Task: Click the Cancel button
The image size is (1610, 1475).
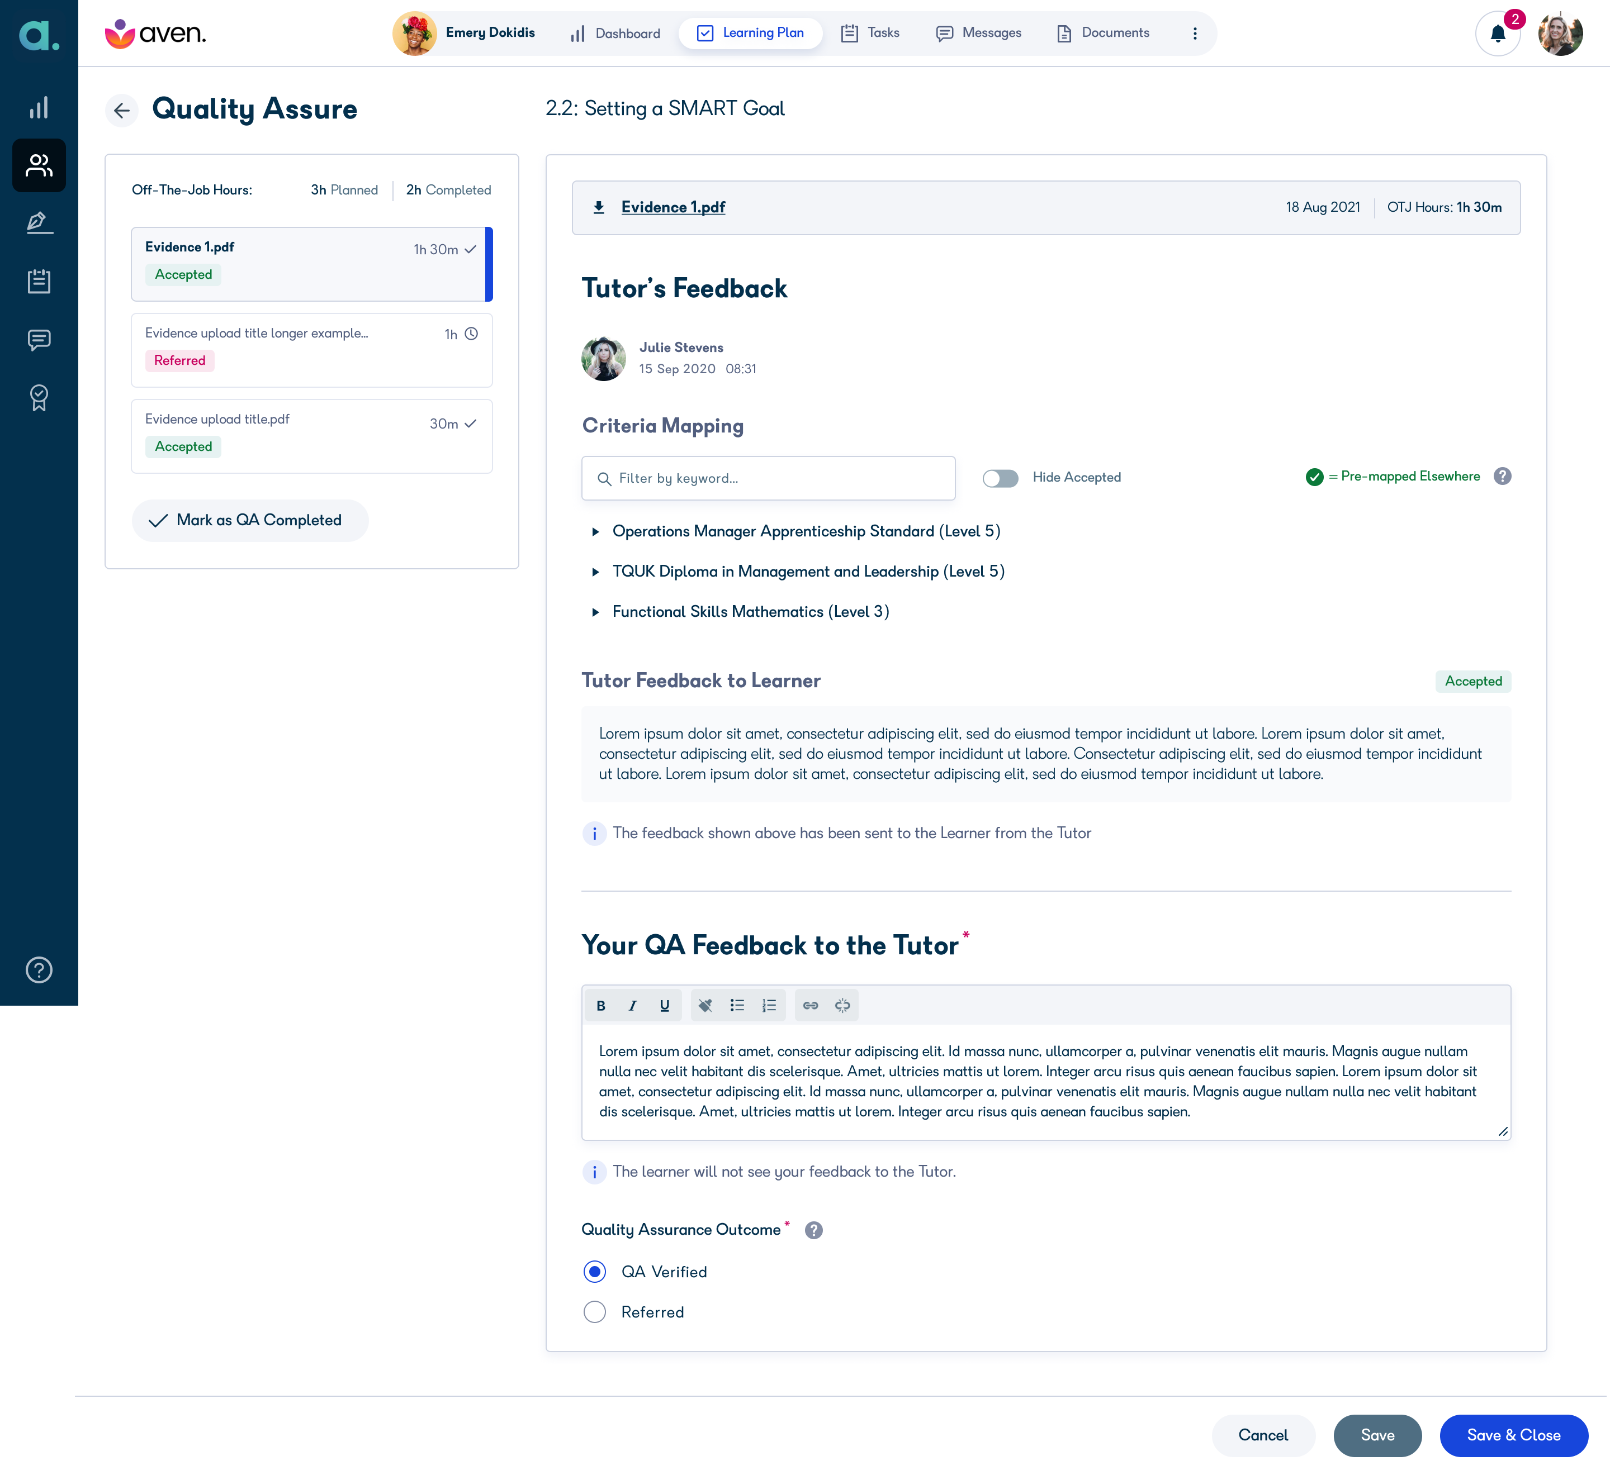Action: [x=1263, y=1435]
